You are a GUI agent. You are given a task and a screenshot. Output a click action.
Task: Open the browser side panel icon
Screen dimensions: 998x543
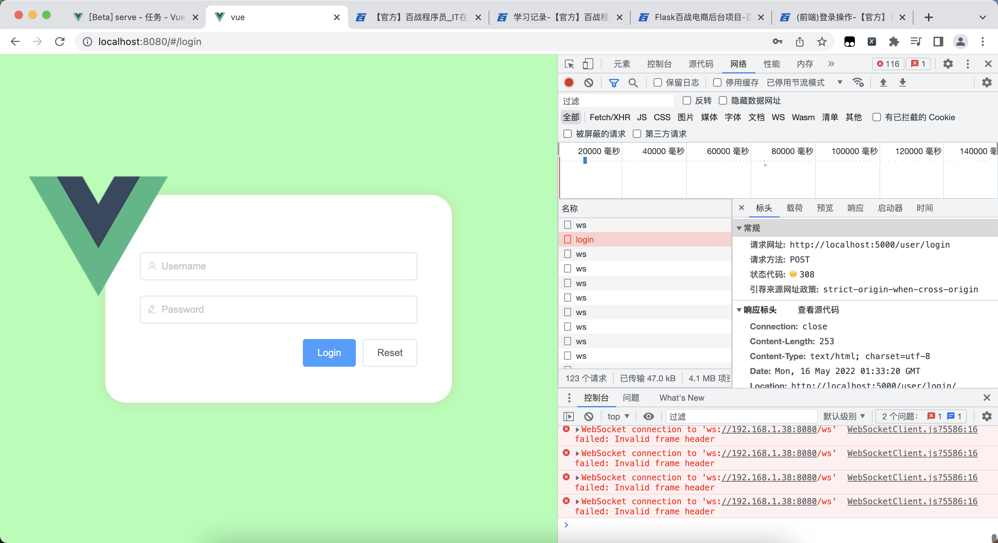click(x=938, y=42)
